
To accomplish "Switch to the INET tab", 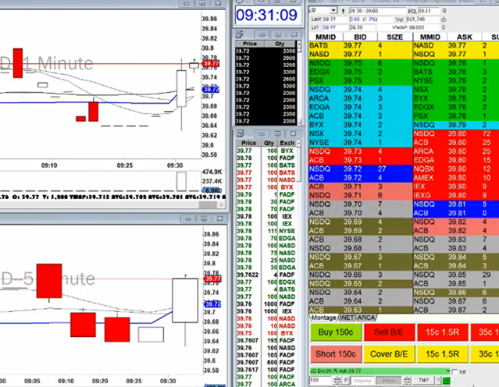I will click(x=348, y=318).
